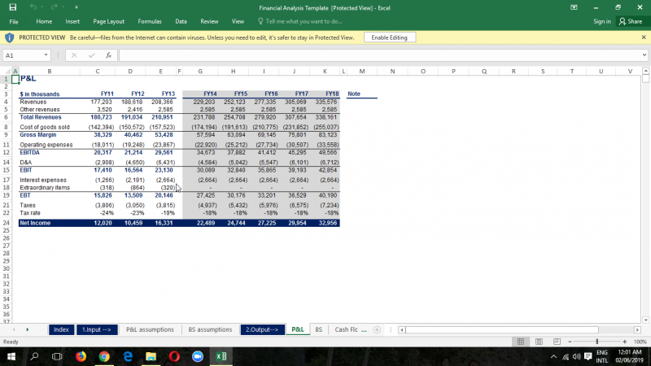Click Sign in link

602,21
